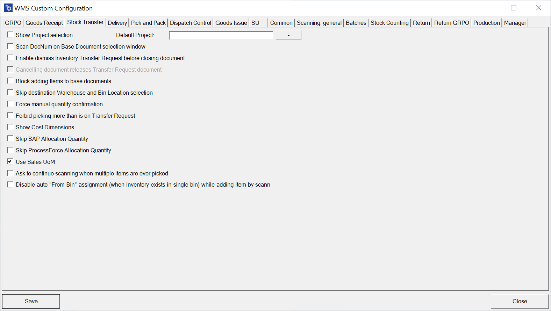Click the Default Project text field

(x=221, y=35)
